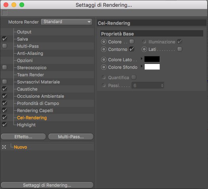Screen dimensions: 208x189
Task: Click the animation dot next to Colore
Action: coord(104,42)
